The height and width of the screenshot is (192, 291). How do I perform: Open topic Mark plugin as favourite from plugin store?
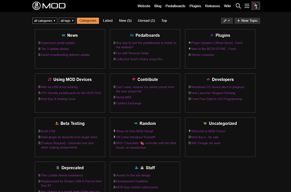point(69,137)
